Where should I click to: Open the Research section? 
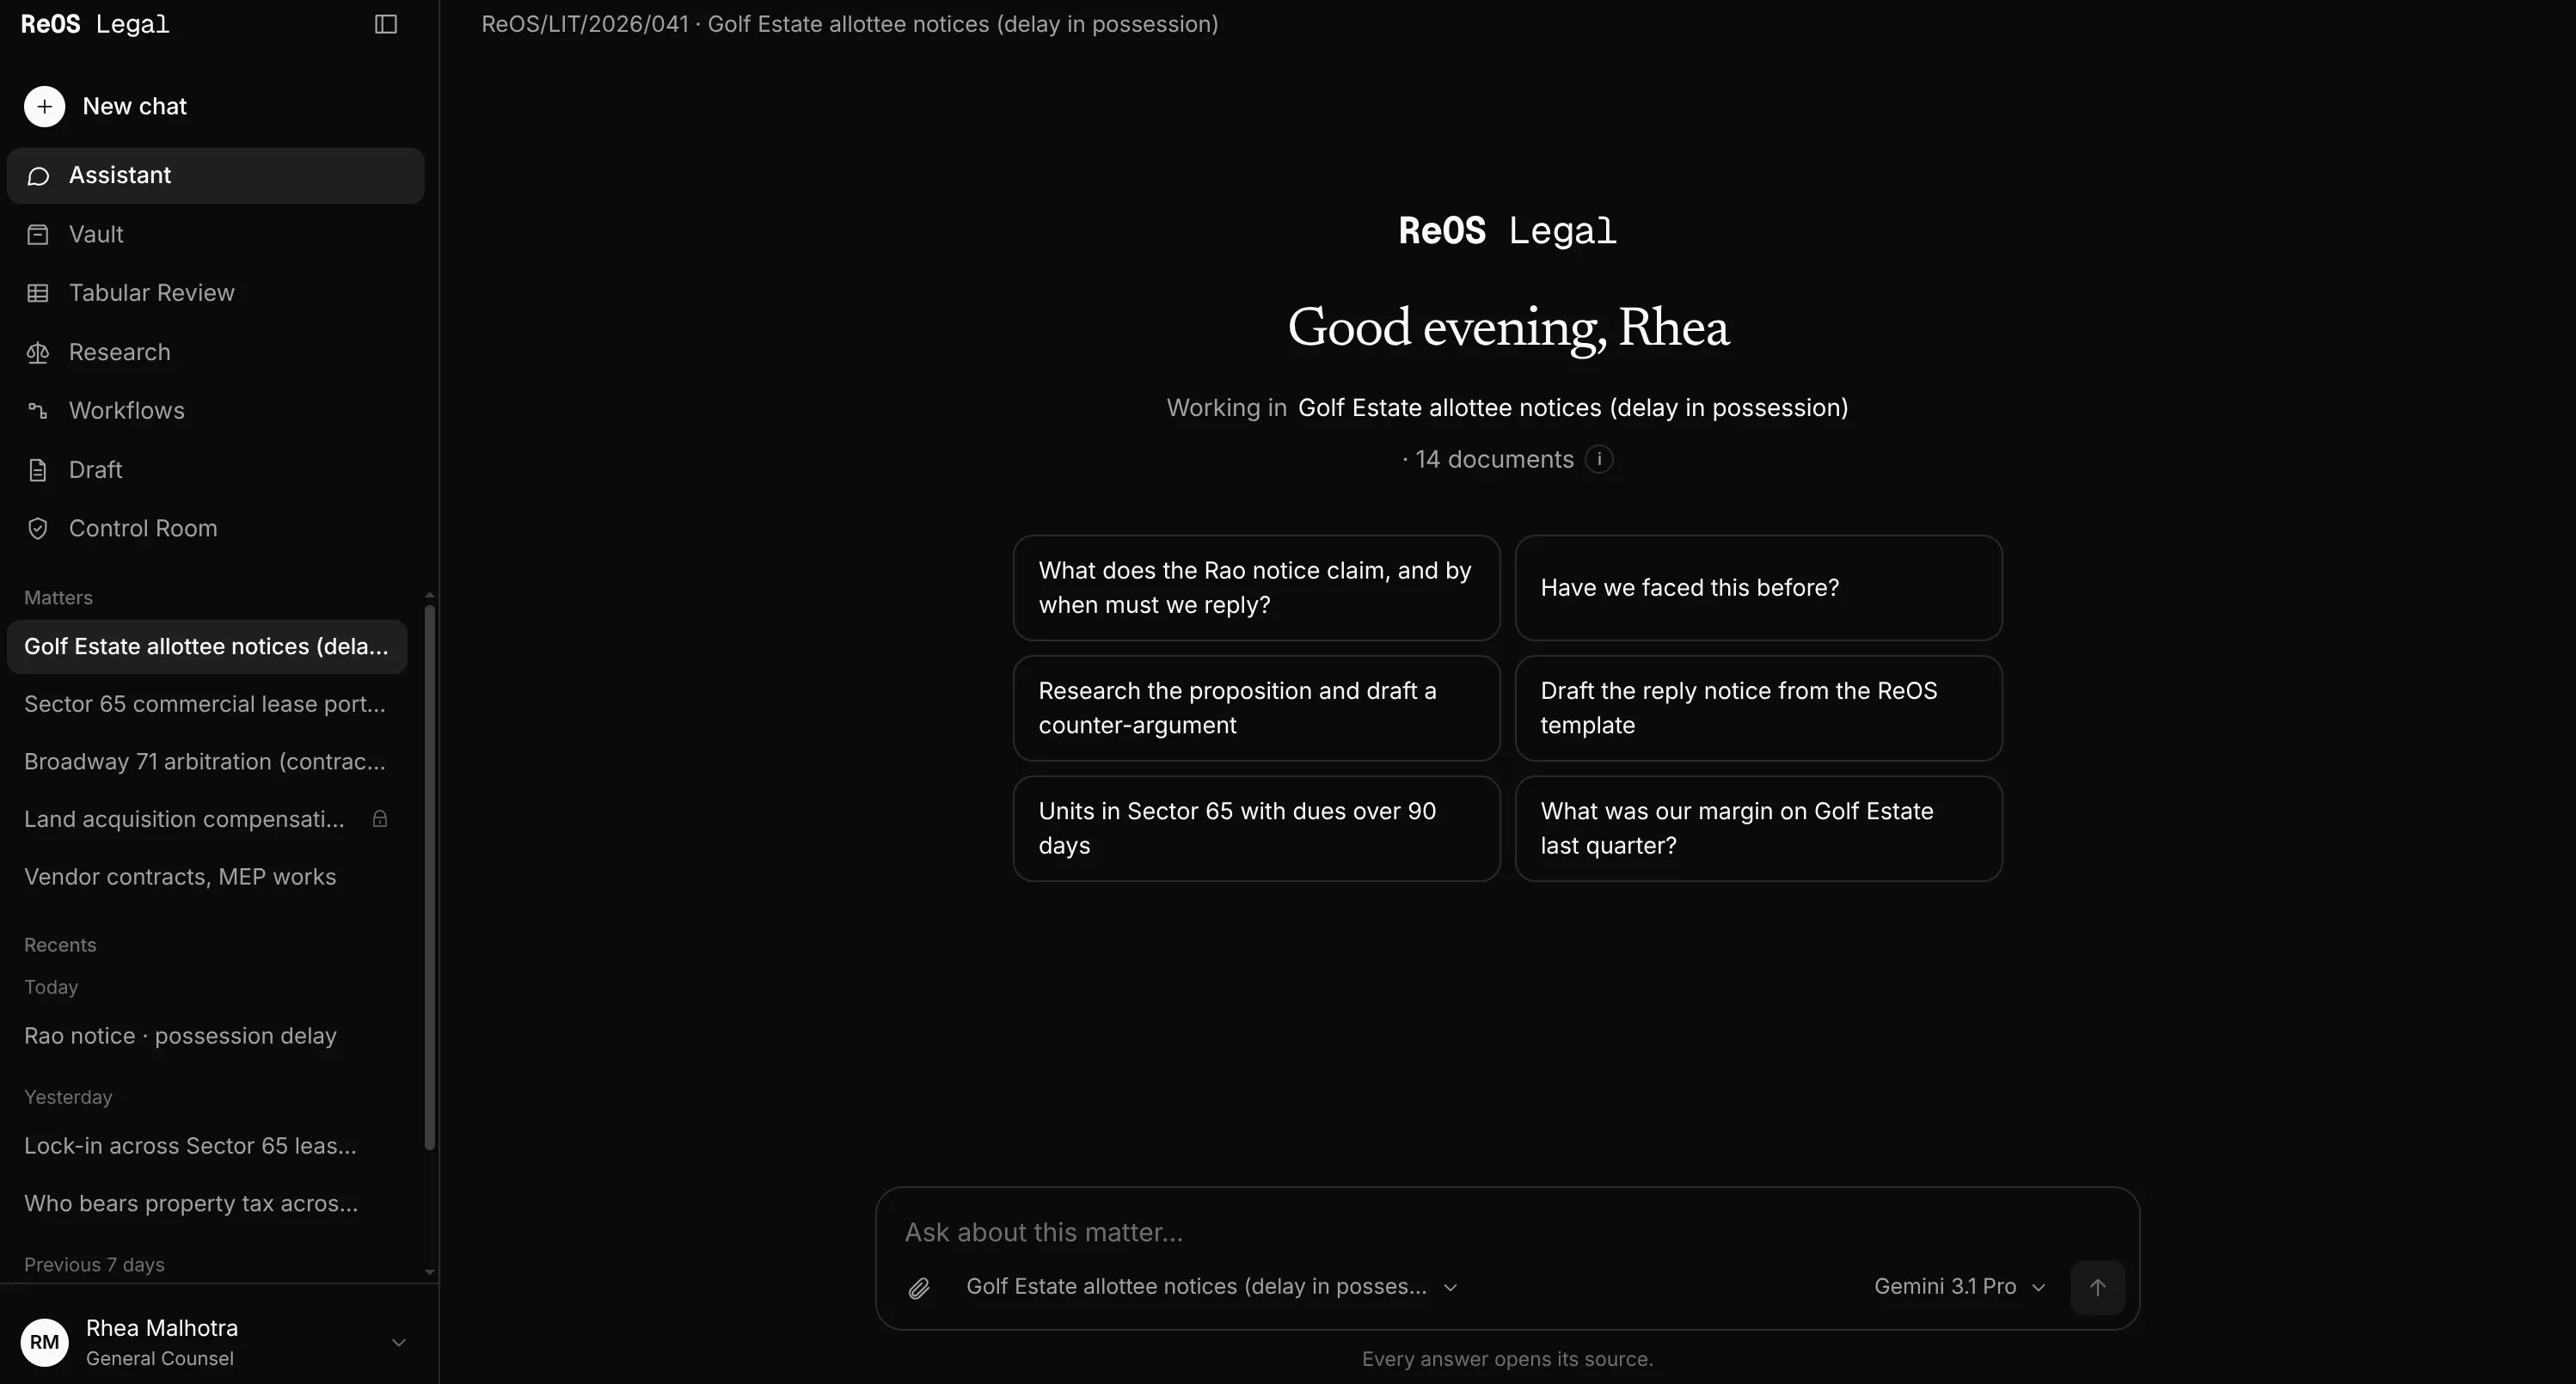[x=216, y=352]
